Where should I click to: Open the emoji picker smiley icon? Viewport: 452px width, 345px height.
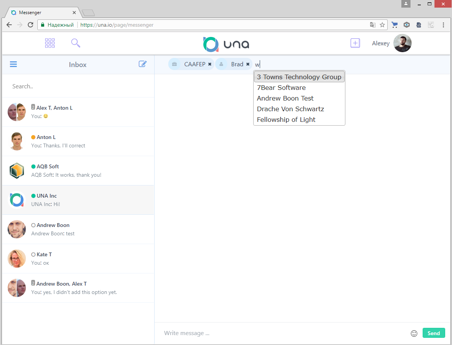point(414,333)
